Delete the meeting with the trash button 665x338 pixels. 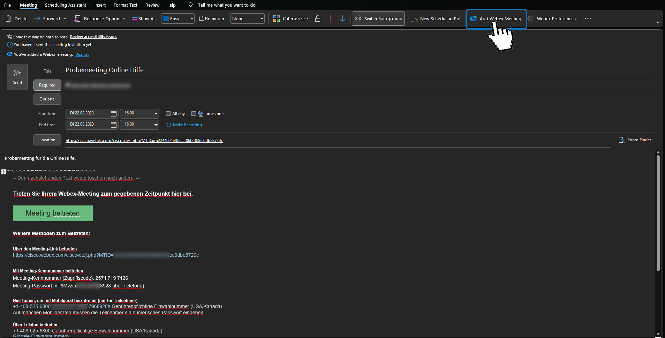[16, 19]
